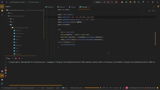Change the CR line separator in the status bar
This screenshot has width=160, height=90.
107,88
